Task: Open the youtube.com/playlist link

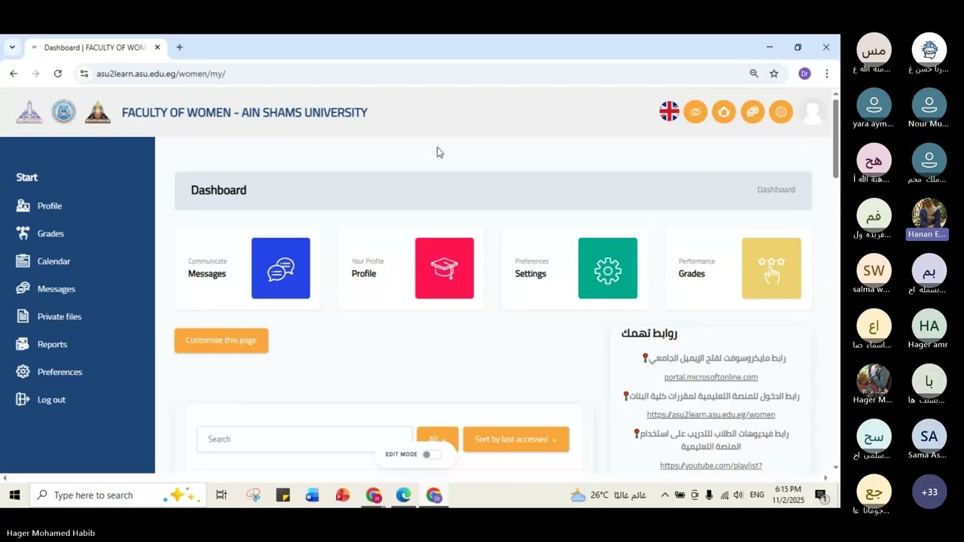Action: coord(711,466)
